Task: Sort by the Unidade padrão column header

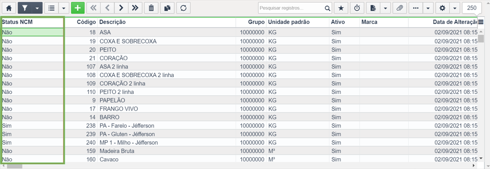Action: click(x=289, y=22)
